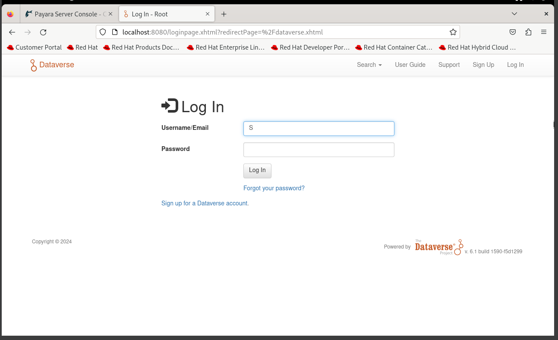Open a new tab with plus button

(224, 14)
